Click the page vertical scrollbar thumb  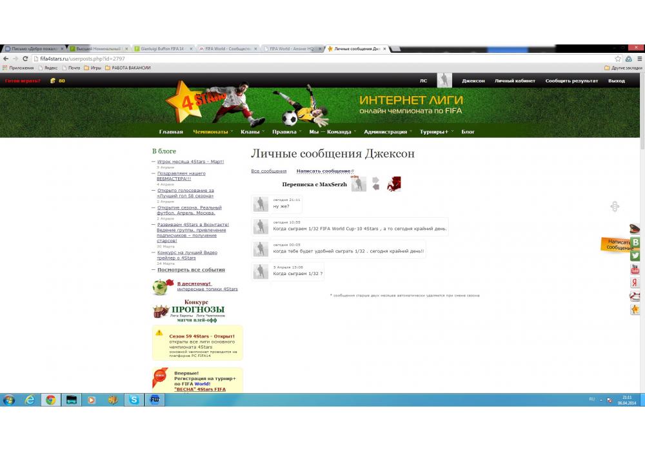(642, 111)
